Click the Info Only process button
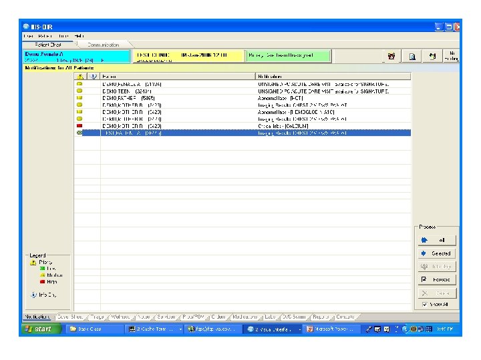The width and height of the screenshot is (481, 360). (437, 267)
